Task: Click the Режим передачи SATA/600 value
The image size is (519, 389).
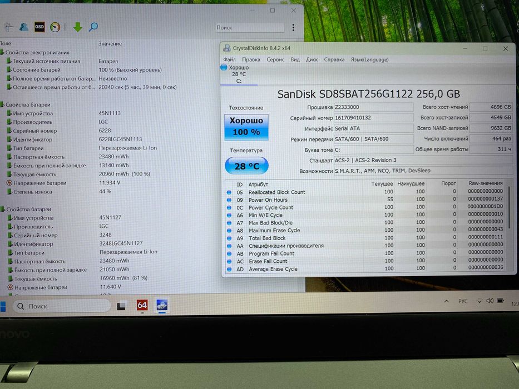Action: (x=373, y=139)
